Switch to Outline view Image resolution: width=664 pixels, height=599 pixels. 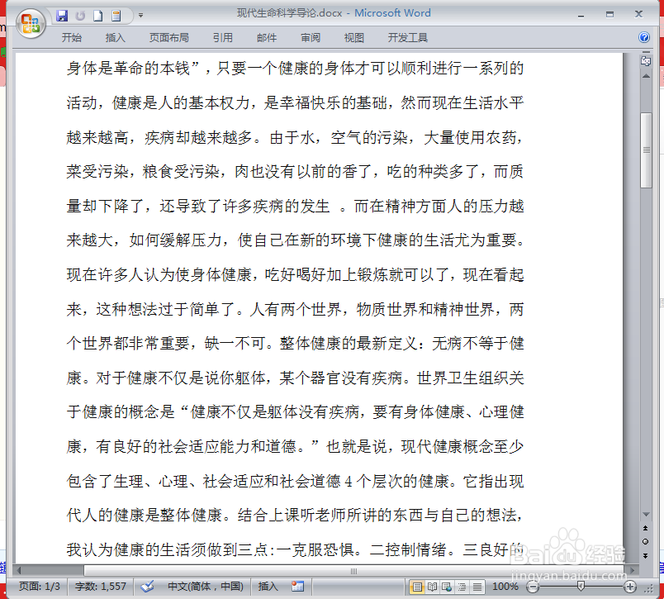point(462,587)
